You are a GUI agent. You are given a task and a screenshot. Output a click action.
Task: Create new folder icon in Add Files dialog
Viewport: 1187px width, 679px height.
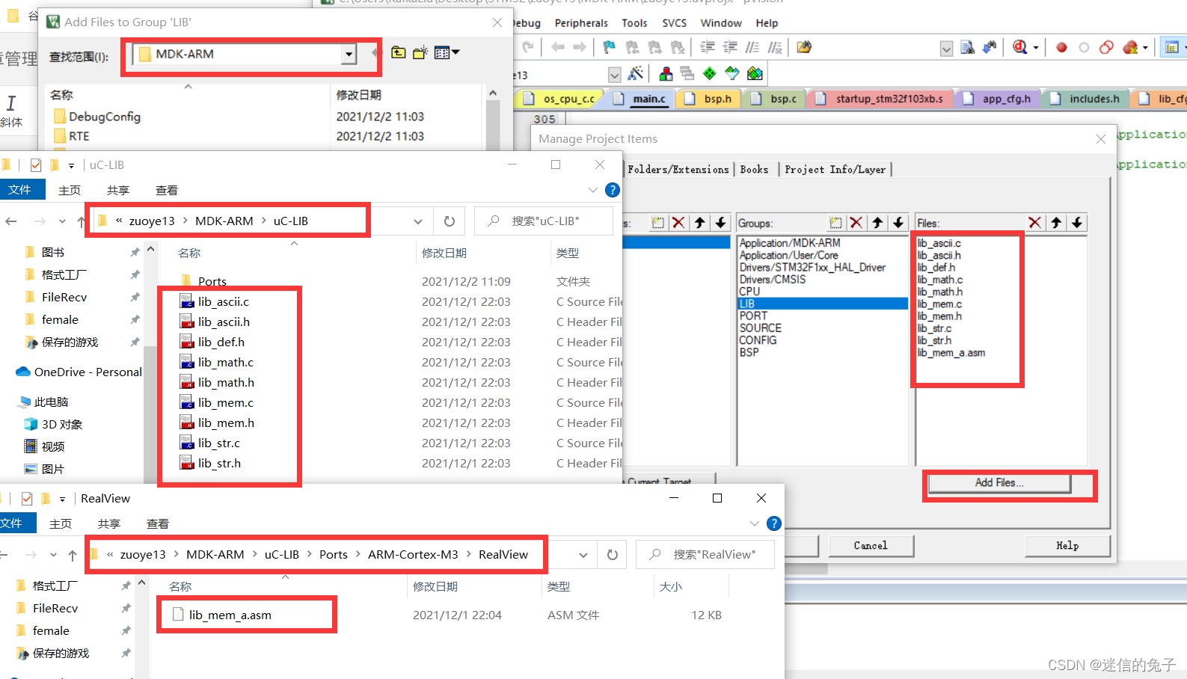[x=420, y=52]
